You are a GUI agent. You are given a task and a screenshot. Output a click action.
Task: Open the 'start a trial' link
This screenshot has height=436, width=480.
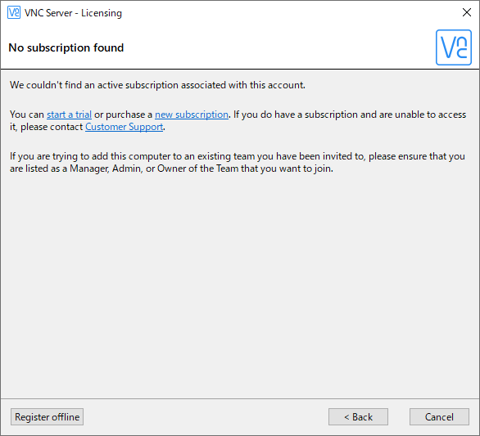click(x=69, y=115)
